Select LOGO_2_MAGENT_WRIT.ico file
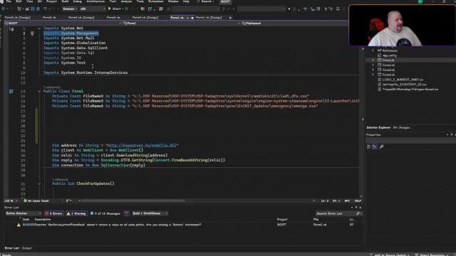This screenshot has height=256, width=456. [x=403, y=80]
